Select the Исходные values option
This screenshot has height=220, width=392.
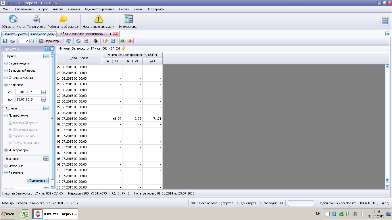pos(6,166)
